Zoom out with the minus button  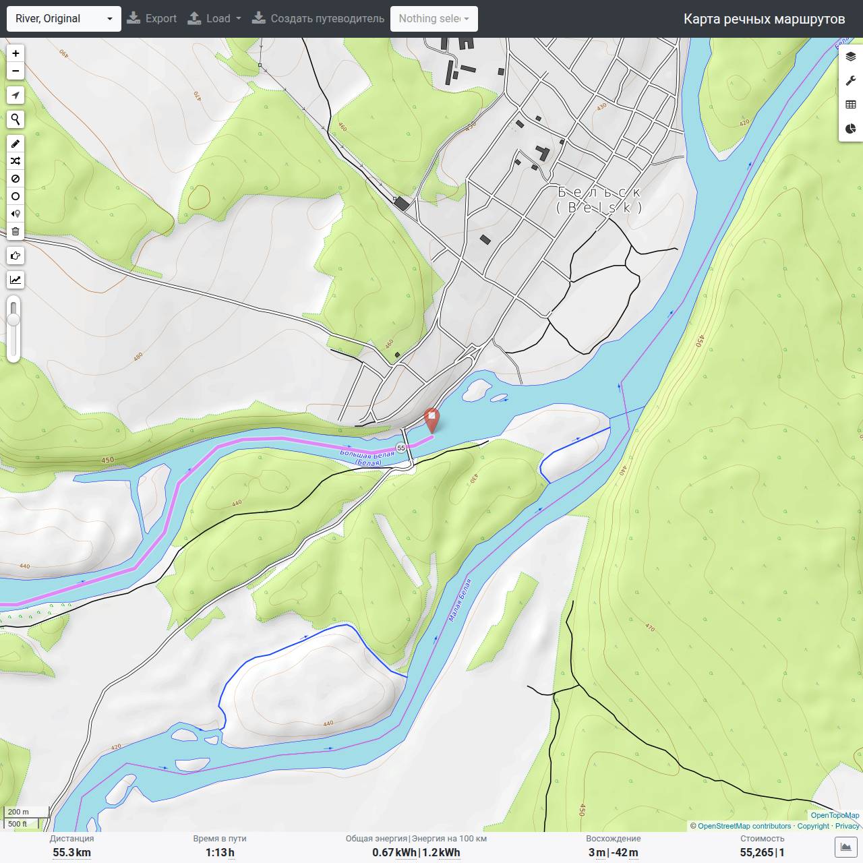[15, 71]
